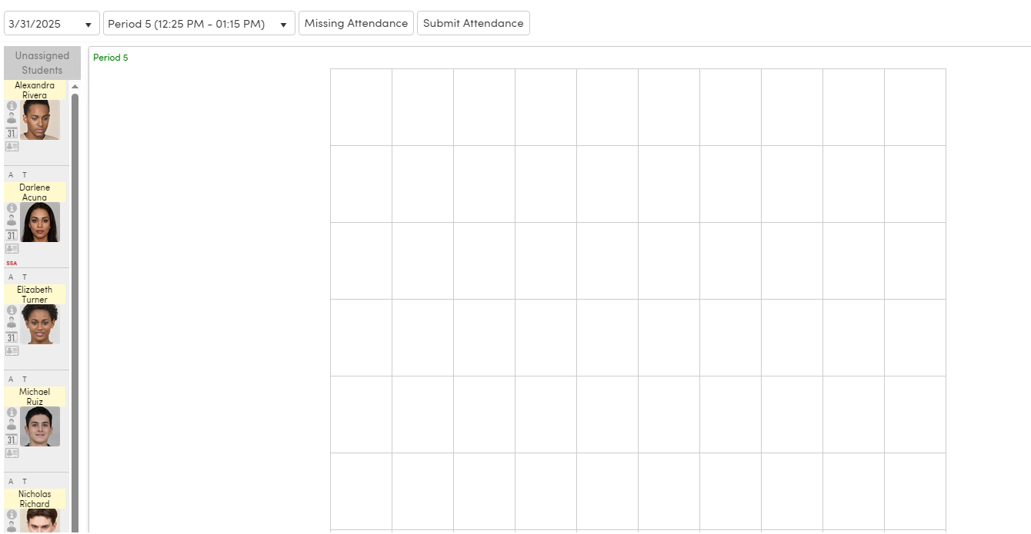Open info icon for Elizabeth Turner
1031x534 pixels.
[x=12, y=310]
